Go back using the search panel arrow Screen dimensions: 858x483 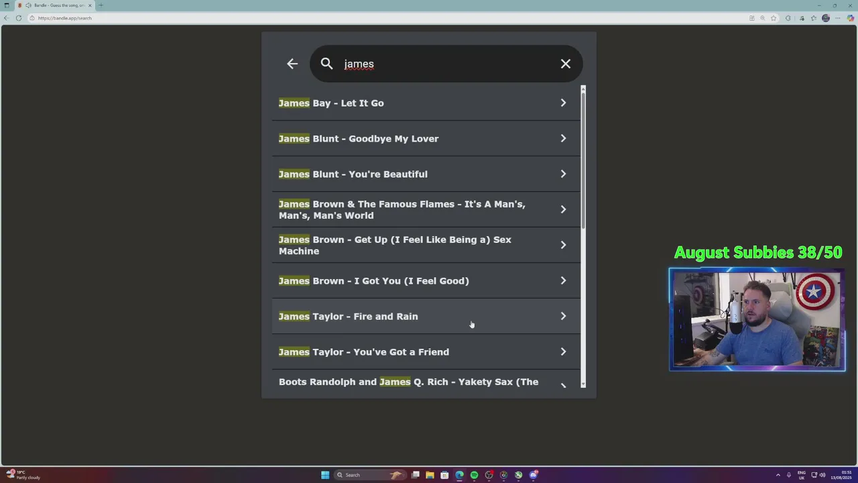[x=292, y=64]
